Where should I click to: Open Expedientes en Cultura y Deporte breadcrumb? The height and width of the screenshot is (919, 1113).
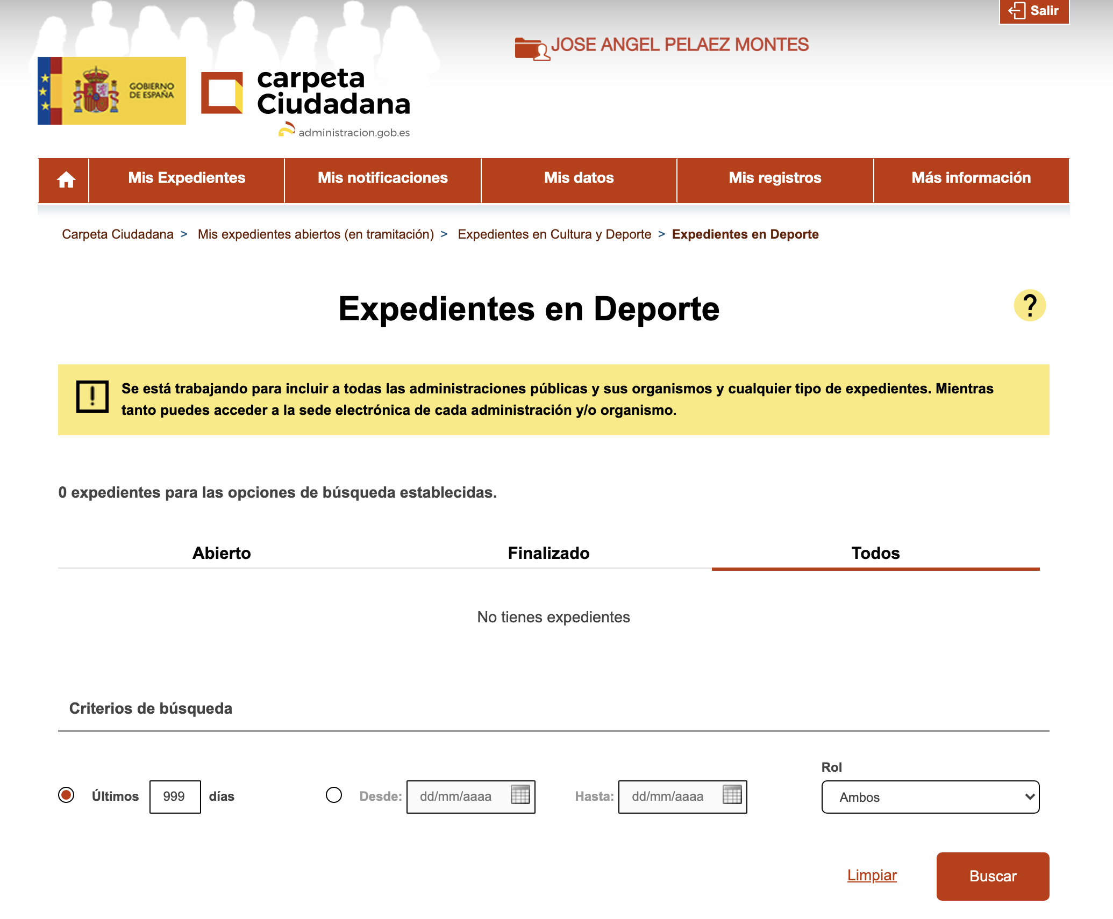point(554,234)
